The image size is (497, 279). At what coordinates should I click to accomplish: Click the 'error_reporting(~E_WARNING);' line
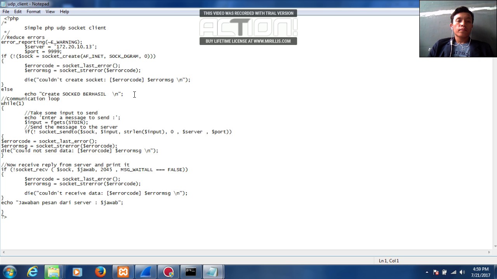[x=42, y=42]
